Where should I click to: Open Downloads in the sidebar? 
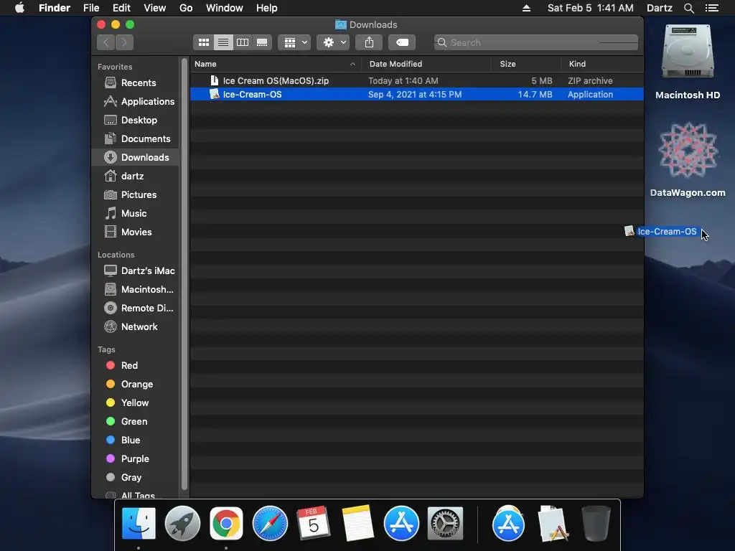tap(136, 157)
